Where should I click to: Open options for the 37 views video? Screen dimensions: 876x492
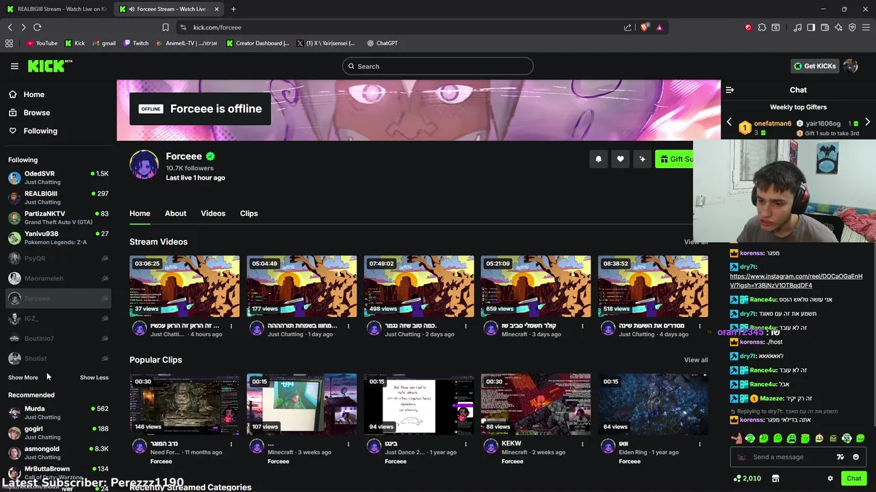point(231,326)
